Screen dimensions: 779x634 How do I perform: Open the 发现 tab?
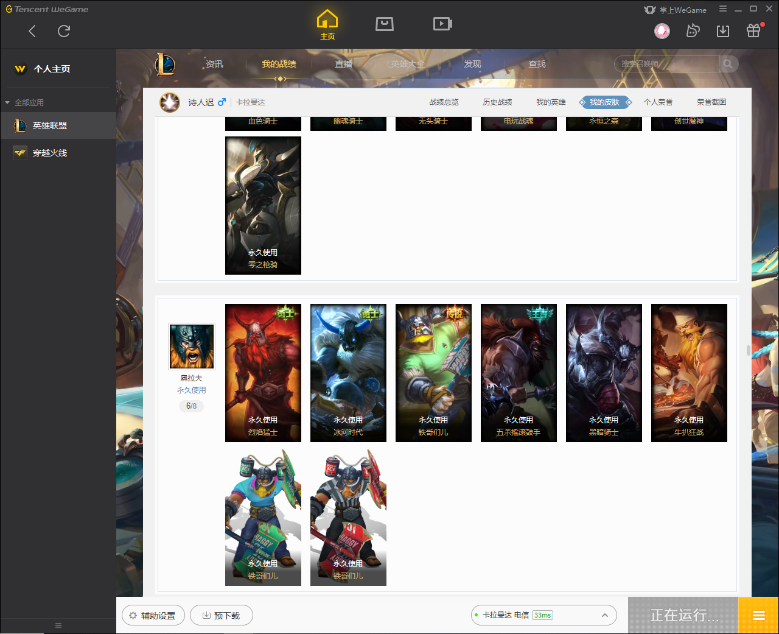point(472,64)
